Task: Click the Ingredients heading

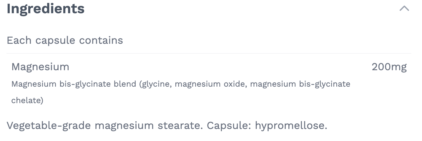Action: coord(46,9)
